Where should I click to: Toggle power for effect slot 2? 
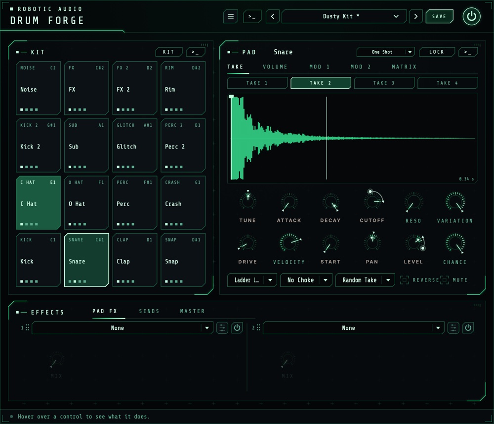coord(468,328)
